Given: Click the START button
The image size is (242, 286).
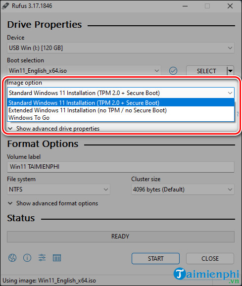Looking at the screenshot, I should click(x=155, y=258).
